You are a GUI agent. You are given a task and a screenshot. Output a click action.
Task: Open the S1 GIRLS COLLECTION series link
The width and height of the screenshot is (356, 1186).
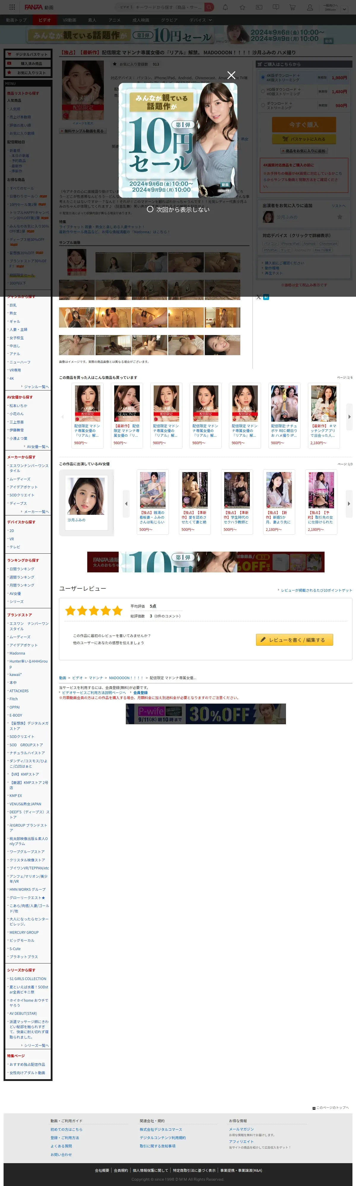(x=28, y=978)
